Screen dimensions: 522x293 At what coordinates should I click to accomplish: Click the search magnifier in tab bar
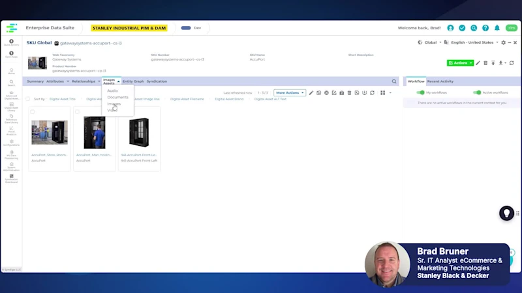point(394,81)
